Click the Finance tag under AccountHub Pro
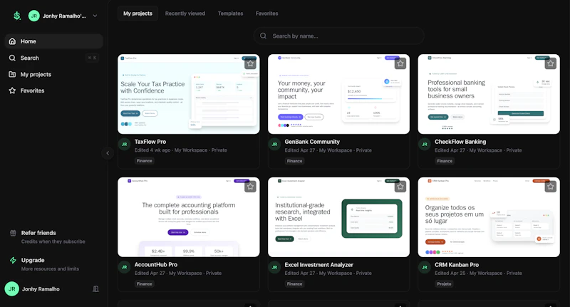The image size is (570, 307). 145,283
